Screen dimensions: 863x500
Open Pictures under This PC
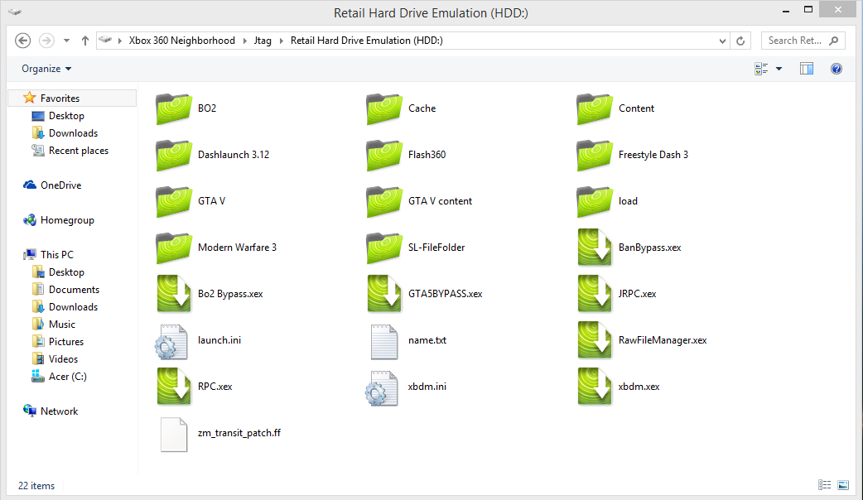(66, 342)
